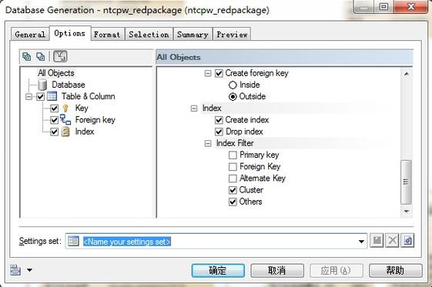
Task: Collapse the Index options section
Action: coord(194,108)
